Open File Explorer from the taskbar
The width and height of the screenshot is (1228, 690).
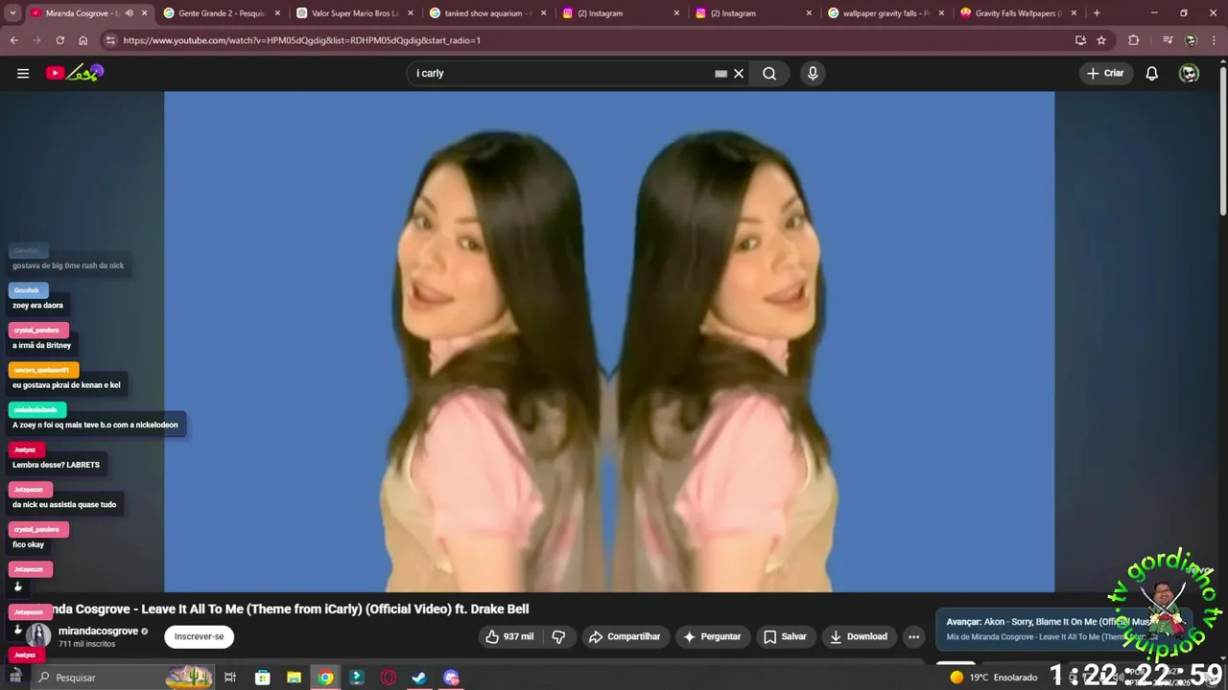click(295, 678)
